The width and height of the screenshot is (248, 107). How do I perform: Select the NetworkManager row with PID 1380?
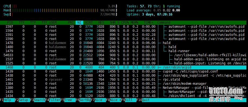(123, 88)
